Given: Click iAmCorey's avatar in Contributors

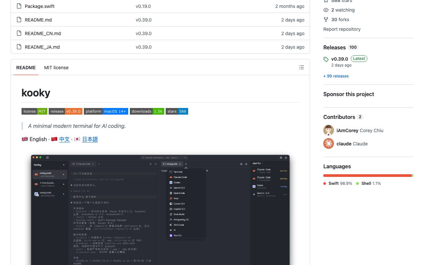Looking at the screenshot, I should click(x=329, y=130).
